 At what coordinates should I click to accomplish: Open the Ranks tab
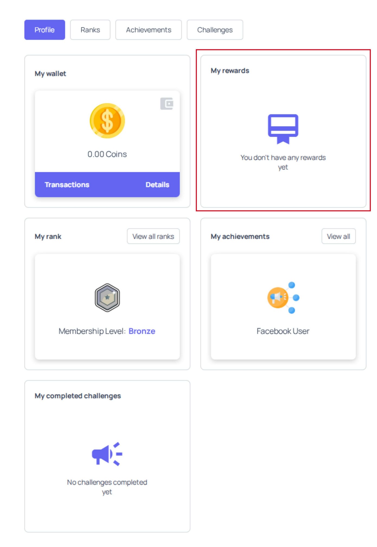coord(90,30)
